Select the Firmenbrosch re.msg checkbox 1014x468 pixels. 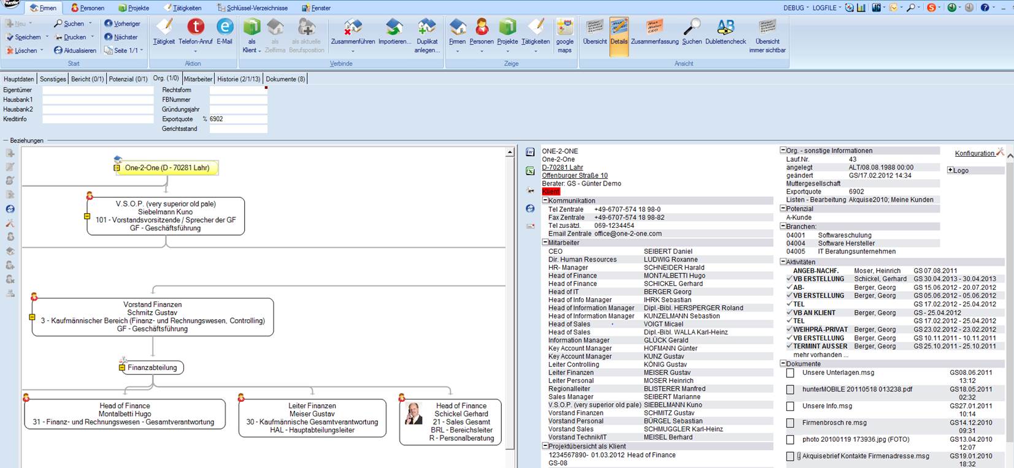[x=790, y=423]
